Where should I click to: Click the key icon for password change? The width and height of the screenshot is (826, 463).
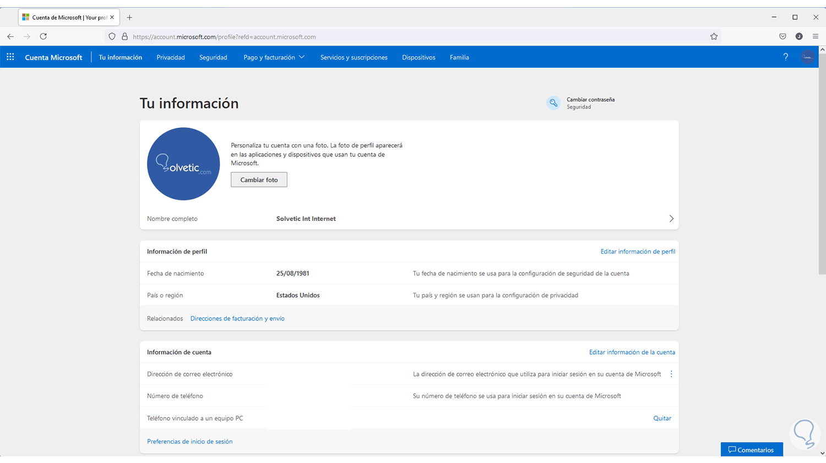[x=553, y=103]
